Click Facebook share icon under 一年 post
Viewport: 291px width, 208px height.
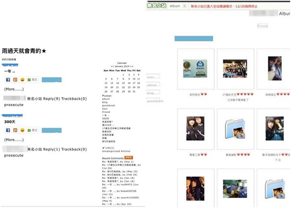(8, 79)
